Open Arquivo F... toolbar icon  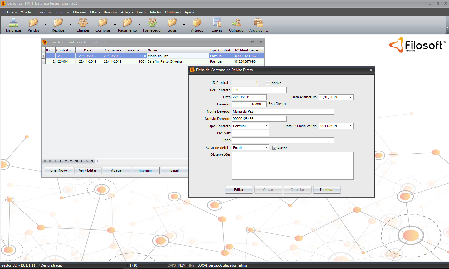pyautogui.click(x=258, y=23)
